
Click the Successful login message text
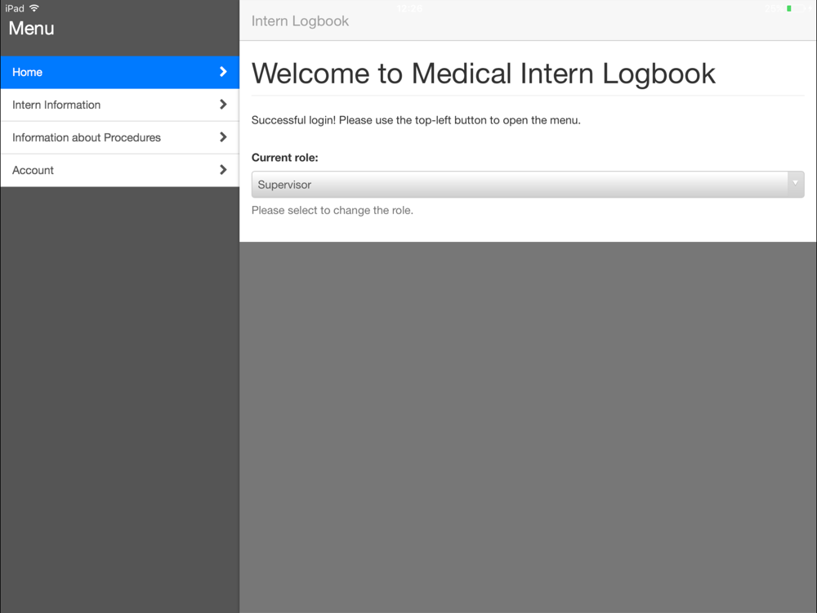pos(416,120)
